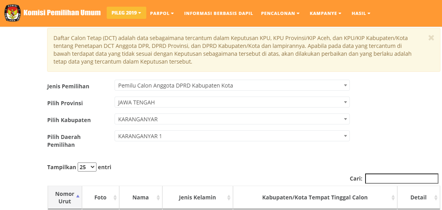Sort table by Jenis Kelamin column
The width and height of the screenshot is (442, 210).
(197, 197)
